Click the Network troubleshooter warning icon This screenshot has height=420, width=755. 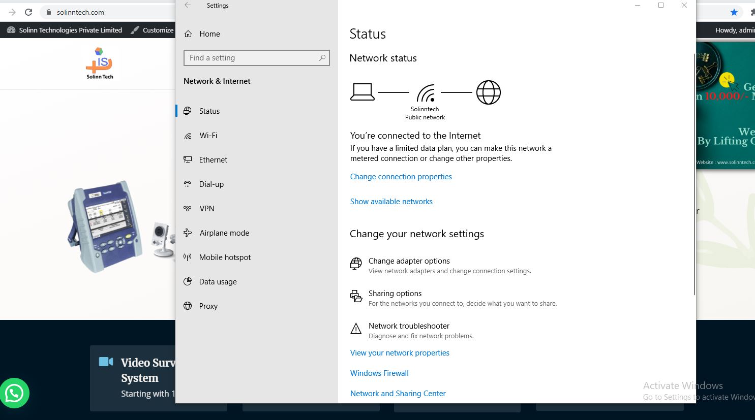pos(356,329)
